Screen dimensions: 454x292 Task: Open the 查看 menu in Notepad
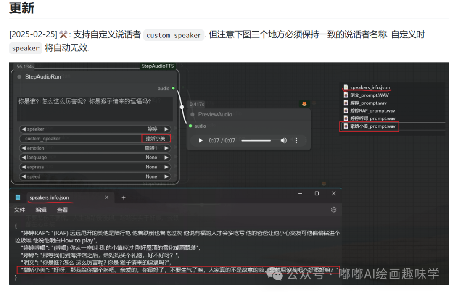tap(62, 210)
